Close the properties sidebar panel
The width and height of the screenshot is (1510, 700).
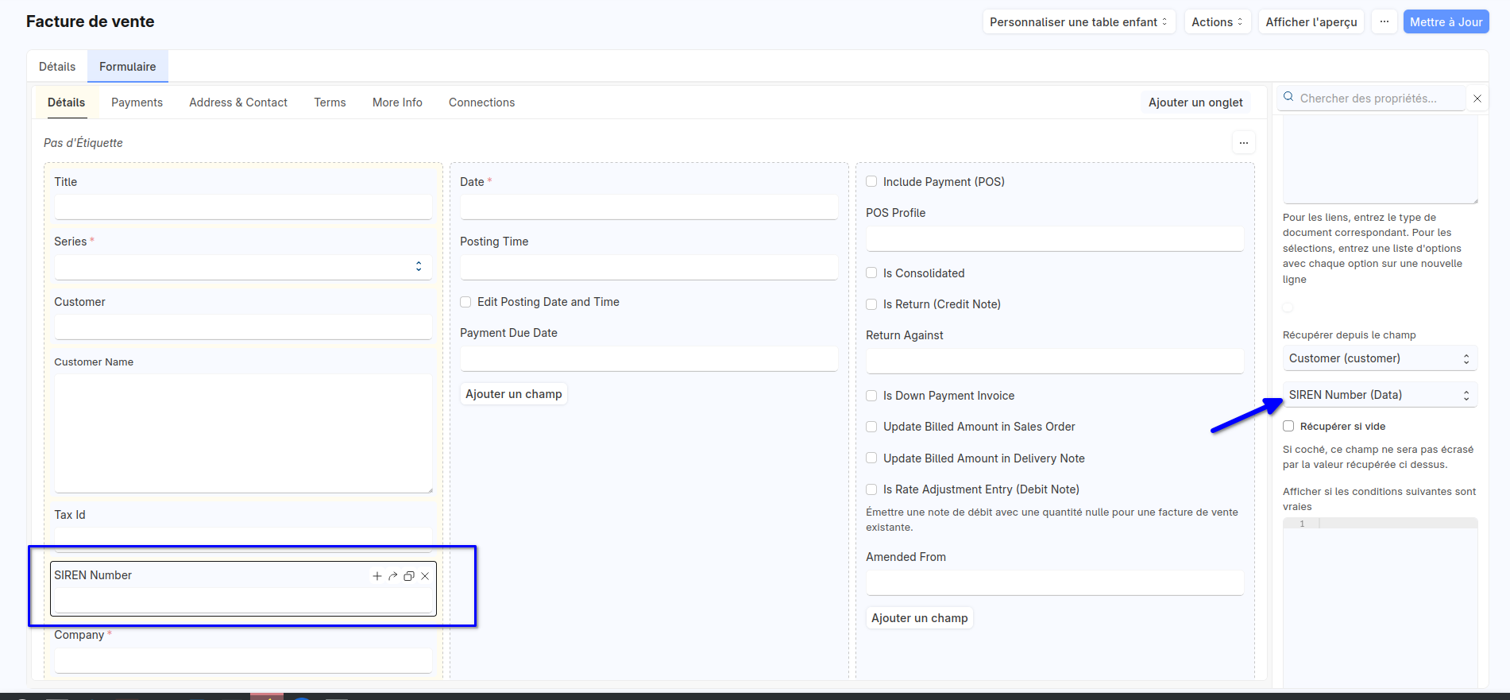pos(1477,99)
